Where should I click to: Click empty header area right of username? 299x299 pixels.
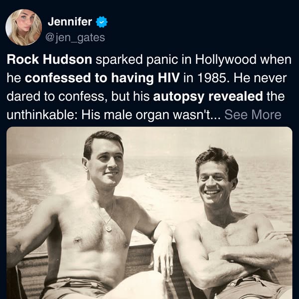point(200,27)
